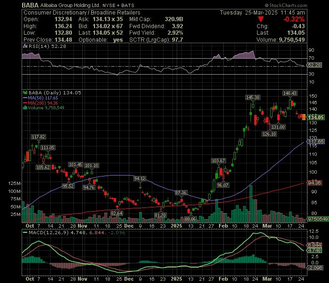Viewport: 329px width, 283px height.
Task: Click the Feb label on price chart axis
Action: pos(223,226)
